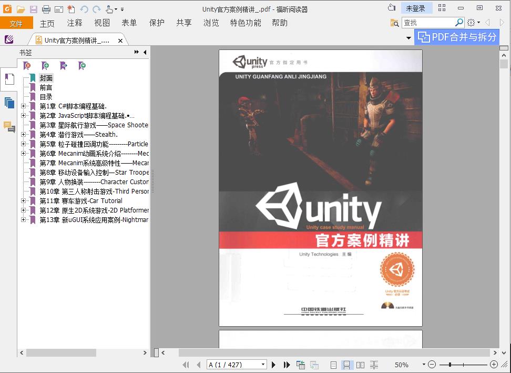Viewport: 511px width, 373px height.
Task: Toggle continuous facing view mode
Action: 374,365
